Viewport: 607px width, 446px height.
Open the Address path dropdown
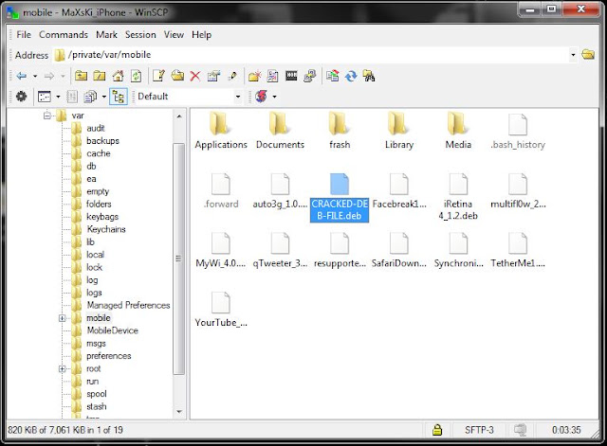tap(573, 55)
